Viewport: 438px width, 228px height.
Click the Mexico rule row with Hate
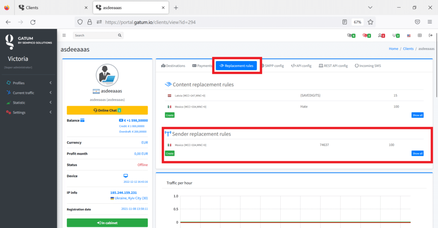tap(294, 106)
